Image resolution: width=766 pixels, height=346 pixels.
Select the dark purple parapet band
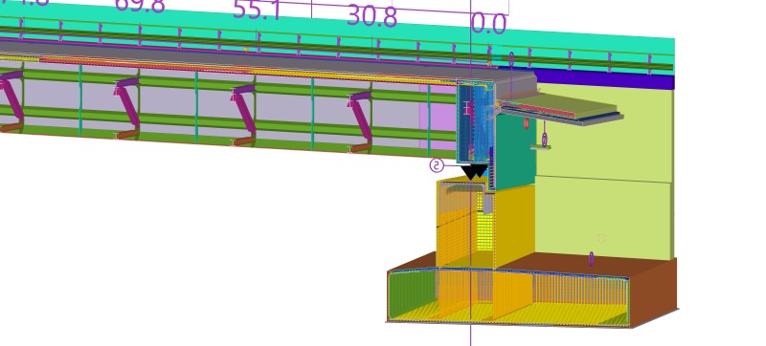tap(606, 79)
